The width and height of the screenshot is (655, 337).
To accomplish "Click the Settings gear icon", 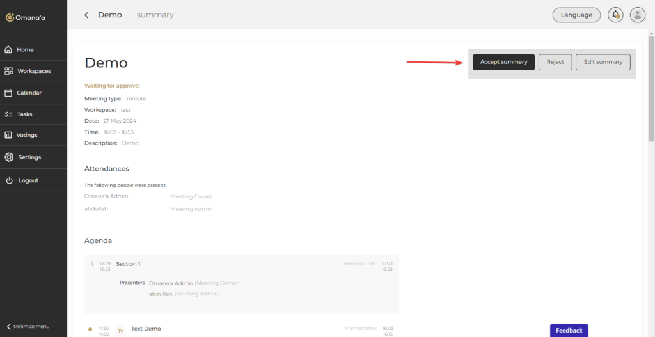I will click(x=8, y=157).
